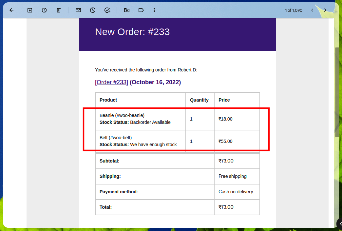Click the 'Backorder Available' stock status
This screenshot has height=231, width=342.
tap(150, 122)
